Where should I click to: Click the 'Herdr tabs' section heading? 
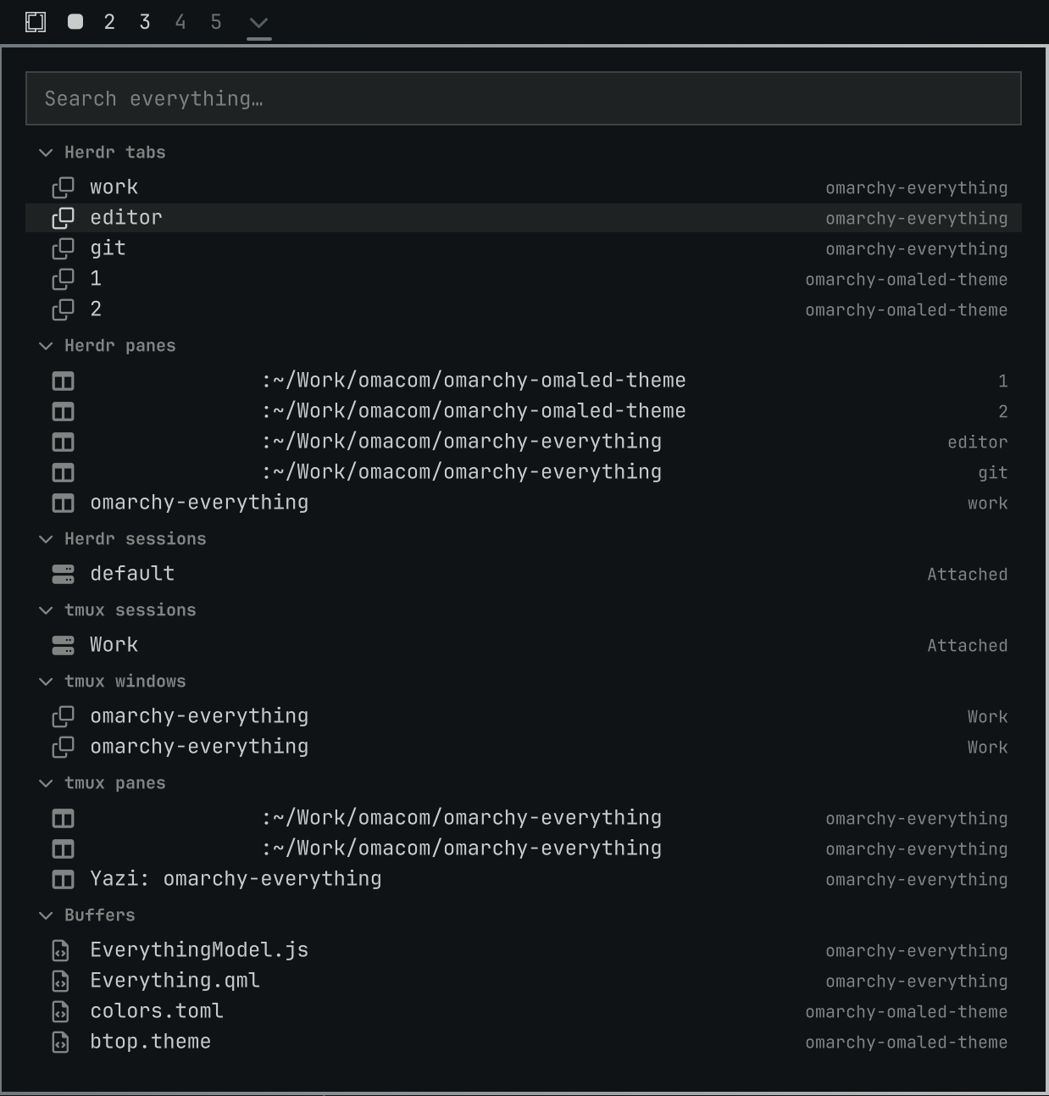[115, 153]
